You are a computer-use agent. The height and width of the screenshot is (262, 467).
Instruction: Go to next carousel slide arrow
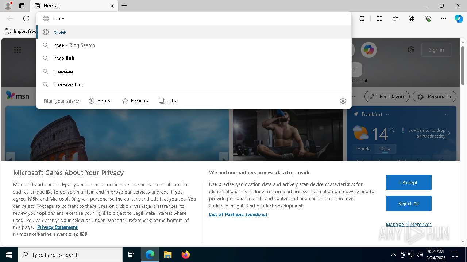pyautogui.click(x=224, y=157)
